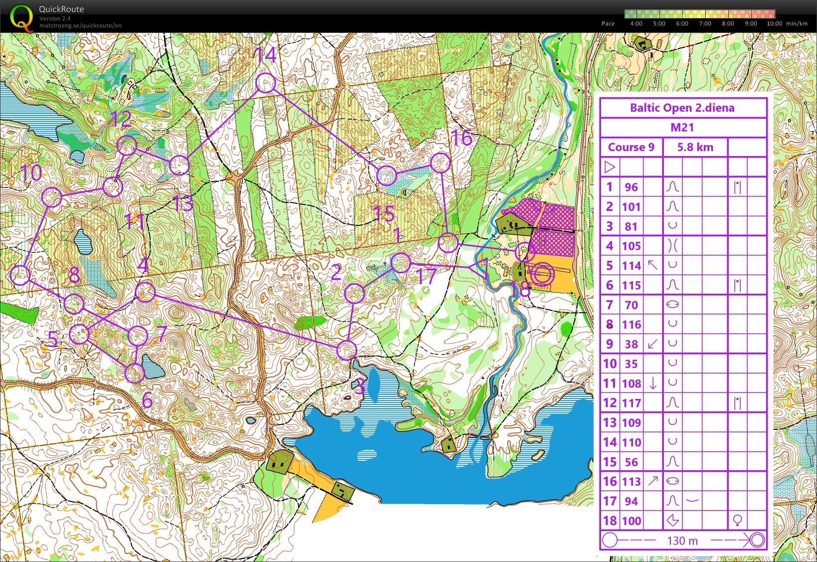Click the saddle symbol in row 4 (code 105)
Image resolution: width=817 pixels, height=562 pixels.
pyautogui.click(x=672, y=245)
